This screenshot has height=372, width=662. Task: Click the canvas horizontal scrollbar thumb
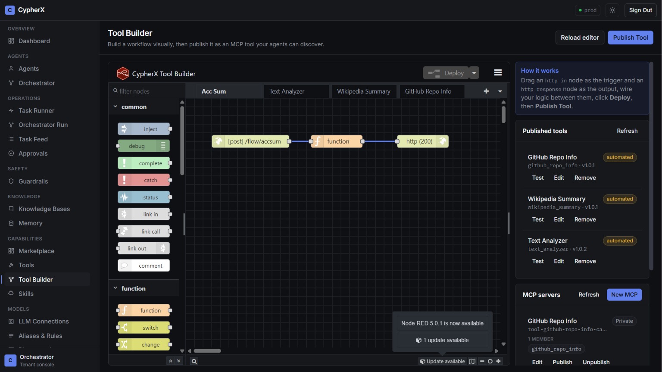207,351
